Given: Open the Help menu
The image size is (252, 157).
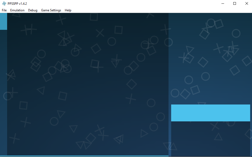Looking at the screenshot, I should [x=68, y=10].
